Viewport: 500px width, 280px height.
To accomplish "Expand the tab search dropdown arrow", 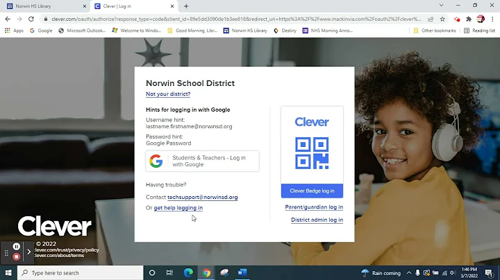I will [442, 6].
